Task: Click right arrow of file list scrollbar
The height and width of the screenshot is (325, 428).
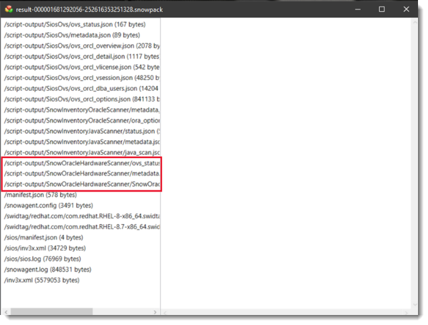Action: coord(155,312)
